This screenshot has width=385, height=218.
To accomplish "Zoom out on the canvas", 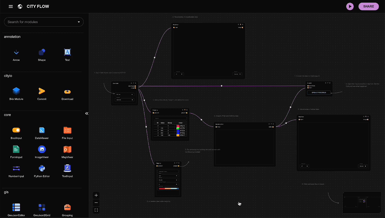I will [96, 203].
